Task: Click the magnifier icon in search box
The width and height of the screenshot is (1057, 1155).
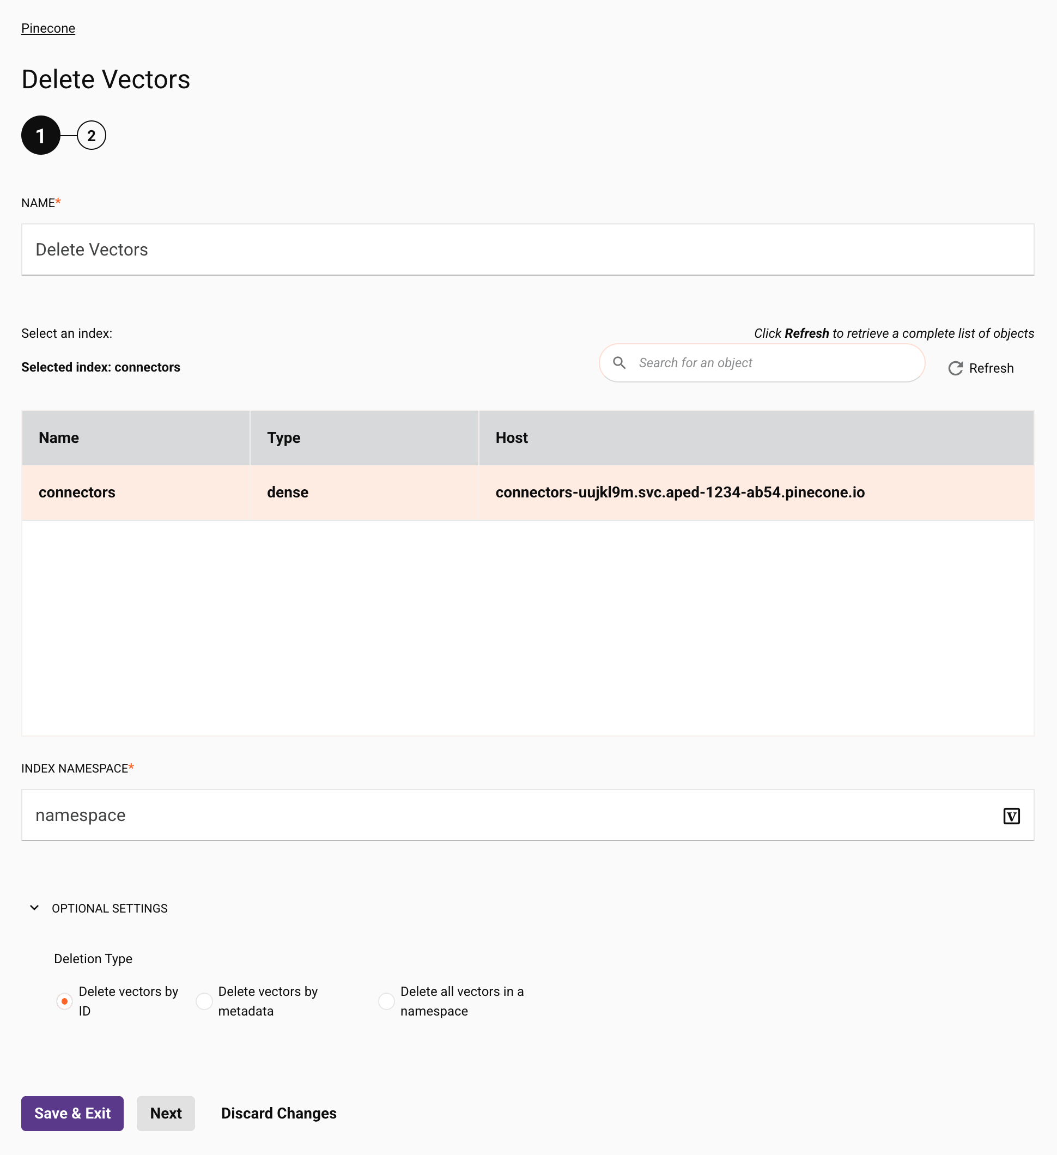Action: (619, 363)
